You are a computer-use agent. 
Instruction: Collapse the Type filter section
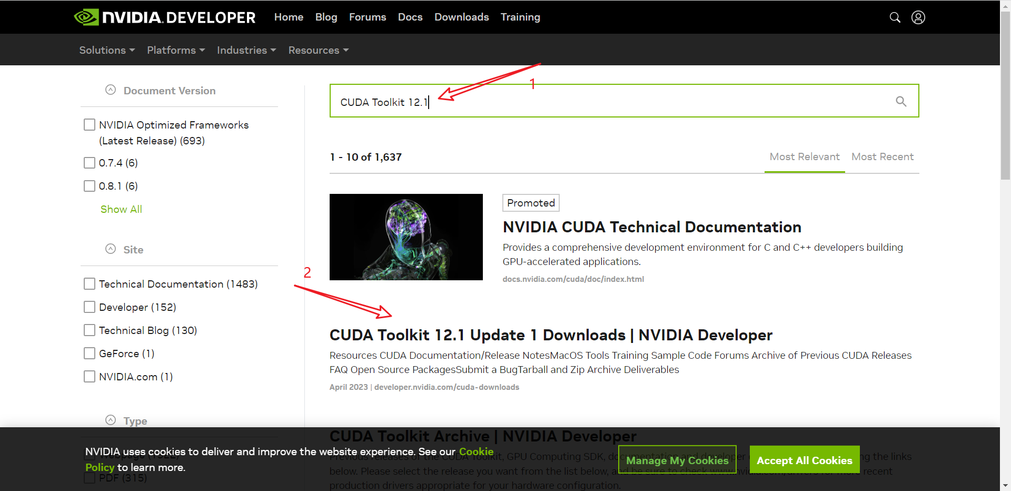111,420
